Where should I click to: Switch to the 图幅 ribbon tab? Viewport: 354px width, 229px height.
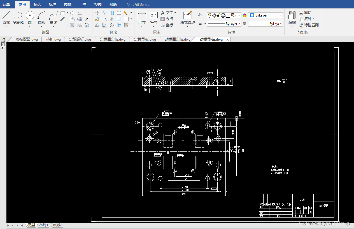pos(68,4)
